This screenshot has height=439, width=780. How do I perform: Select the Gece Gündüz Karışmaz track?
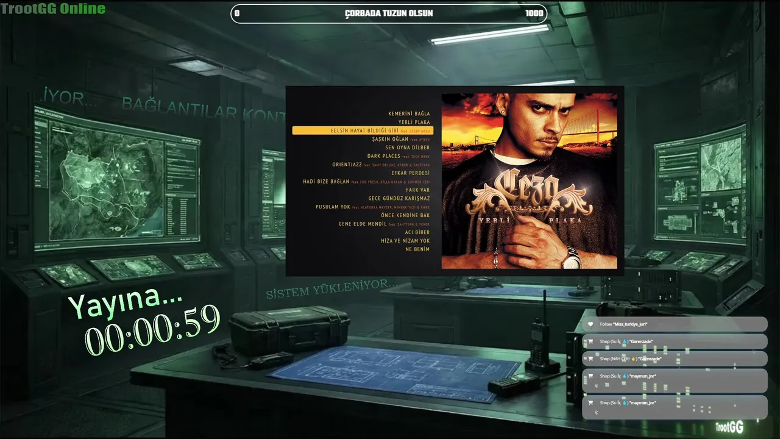click(x=399, y=198)
